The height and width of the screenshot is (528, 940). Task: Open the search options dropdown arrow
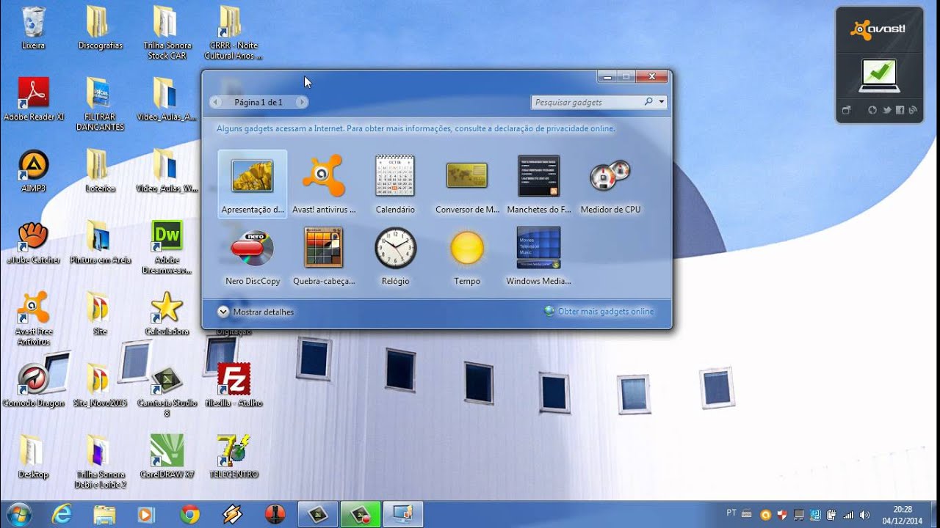coord(662,102)
